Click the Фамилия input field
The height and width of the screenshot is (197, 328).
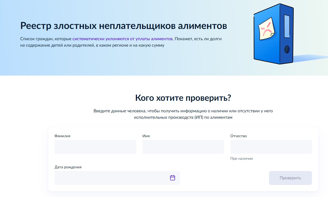click(x=95, y=147)
